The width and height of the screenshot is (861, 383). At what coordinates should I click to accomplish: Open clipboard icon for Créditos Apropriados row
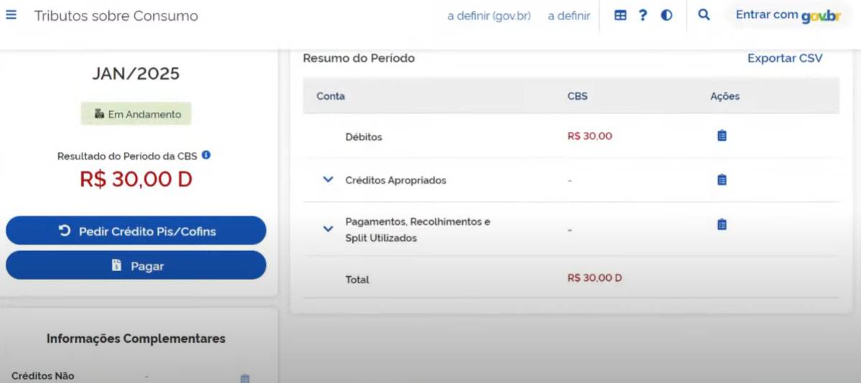(722, 180)
